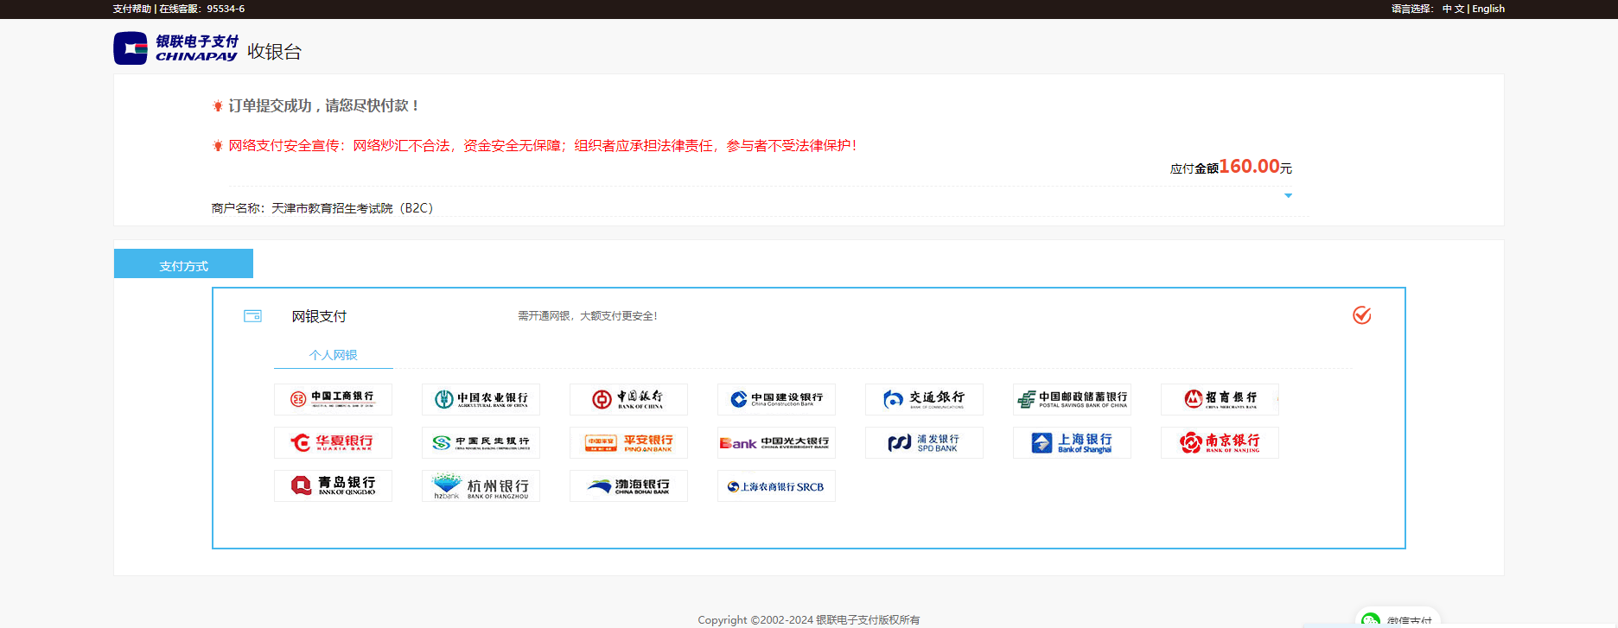Choose China Bohai Bank (渤海银行)
This screenshot has width=1618, height=628.
coord(628,485)
